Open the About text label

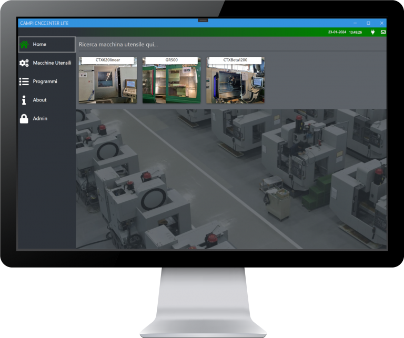pyautogui.click(x=39, y=100)
